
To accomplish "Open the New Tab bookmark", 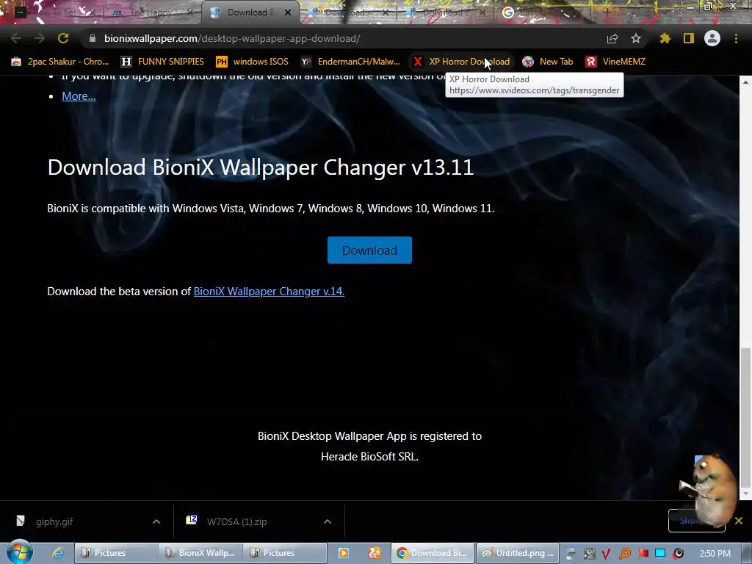I will pos(548,62).
